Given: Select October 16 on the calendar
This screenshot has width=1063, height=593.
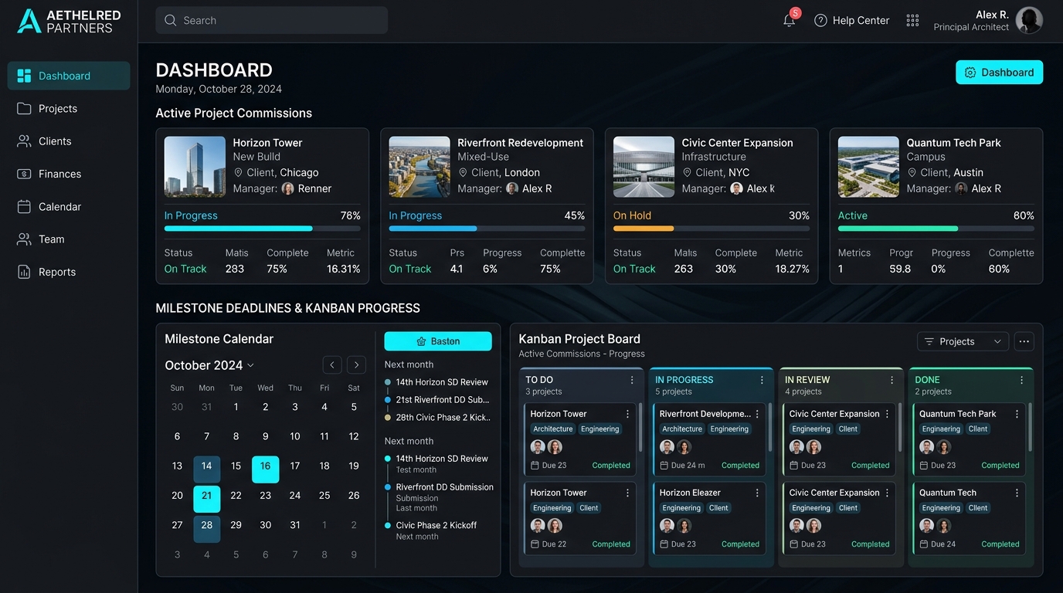Looking at the screenshot, I should coord(265,469).
